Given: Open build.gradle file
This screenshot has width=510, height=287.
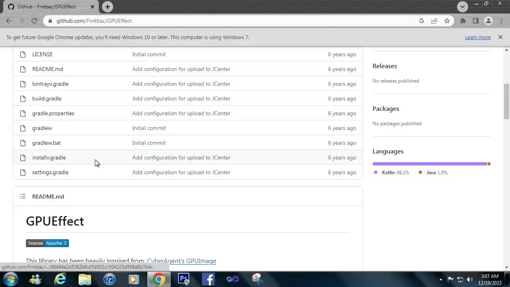Looking at the screenshot, I should pos(47,98).
